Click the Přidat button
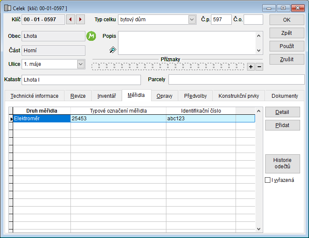The width and height of the screenshot is (309, 238). (282, 125)
